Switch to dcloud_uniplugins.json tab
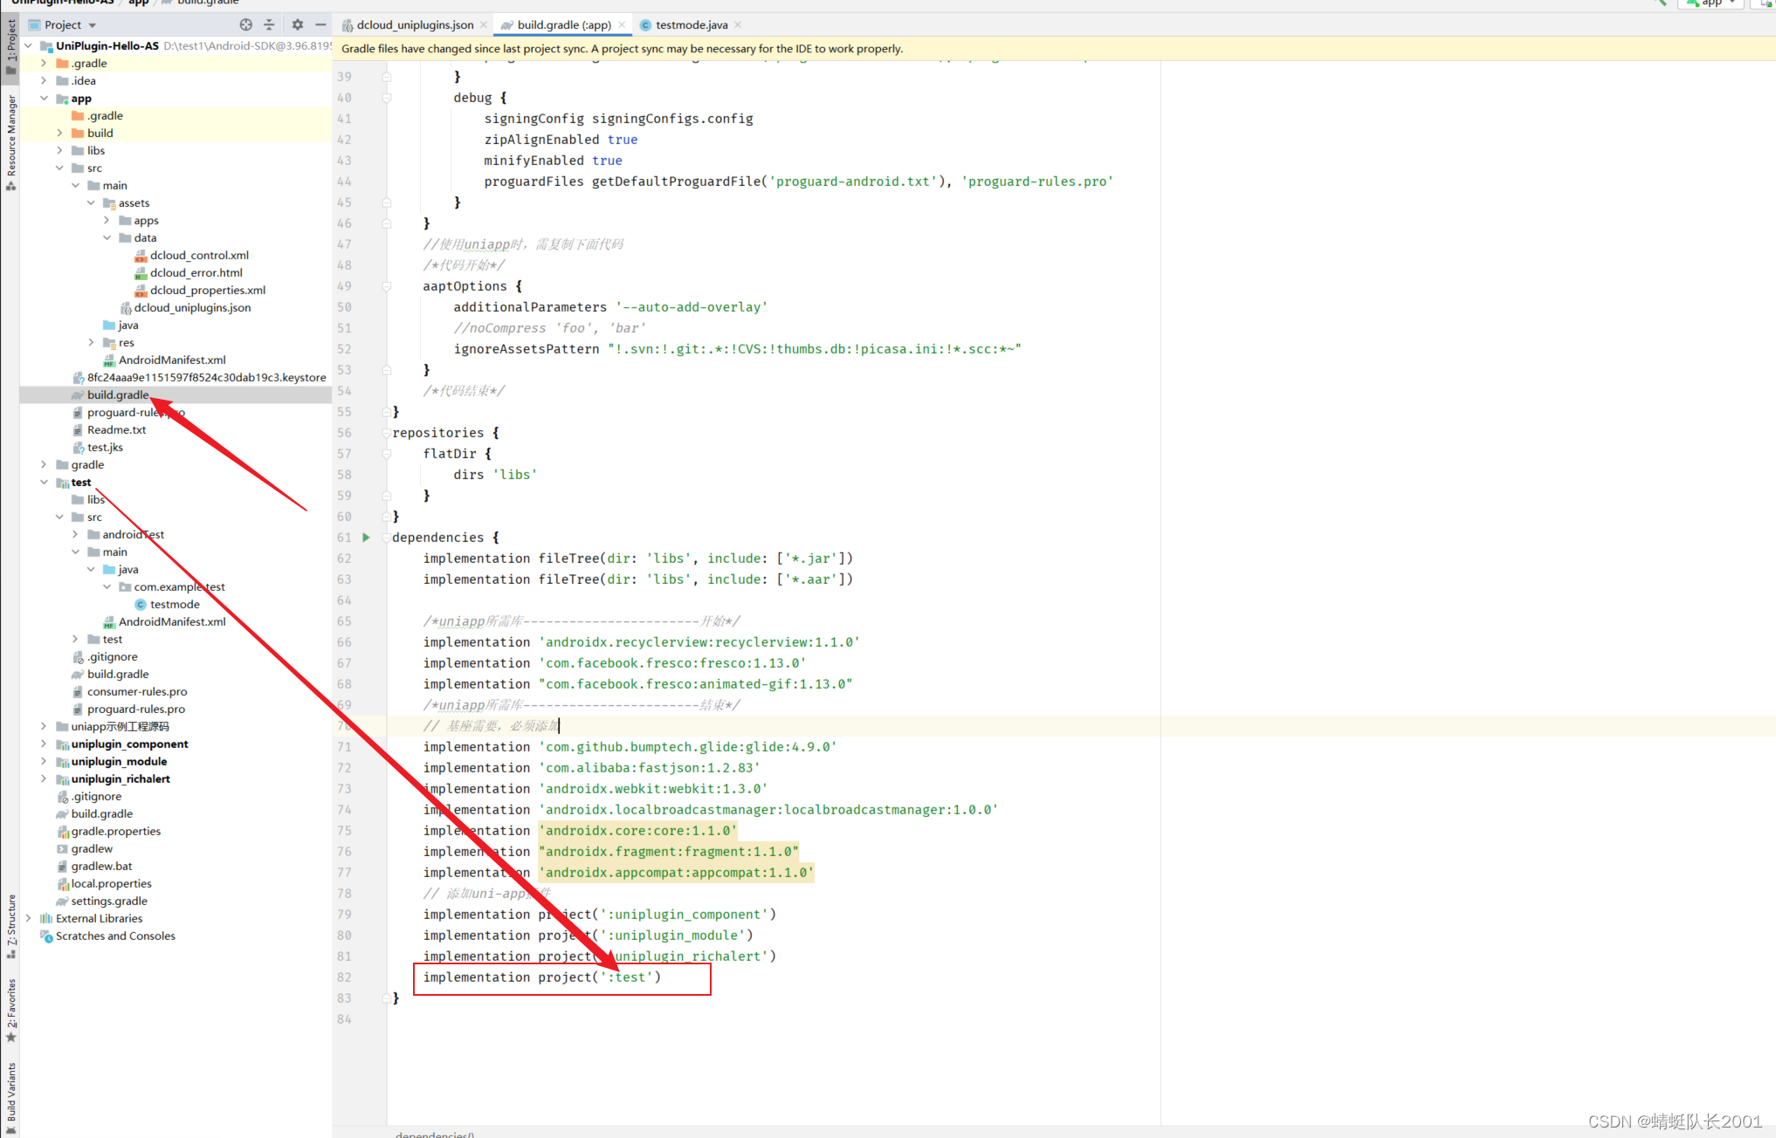This screenshot has height=1138, width=1776. coord(415,24)
